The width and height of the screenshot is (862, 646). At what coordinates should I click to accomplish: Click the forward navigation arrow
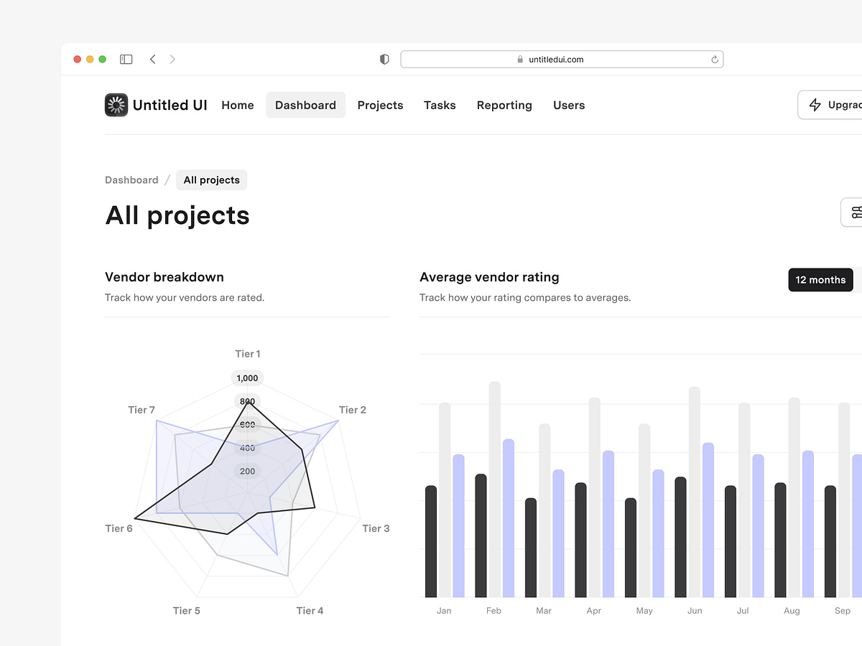[x=172, y=60]
